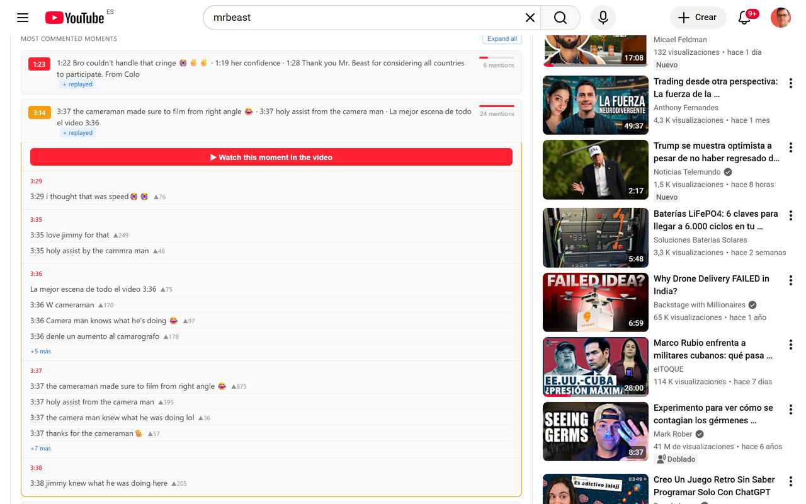Open video title Marco Rubio enfrenta a militares
This screenshot has height=504, width=806.
(x=713, y=349)
